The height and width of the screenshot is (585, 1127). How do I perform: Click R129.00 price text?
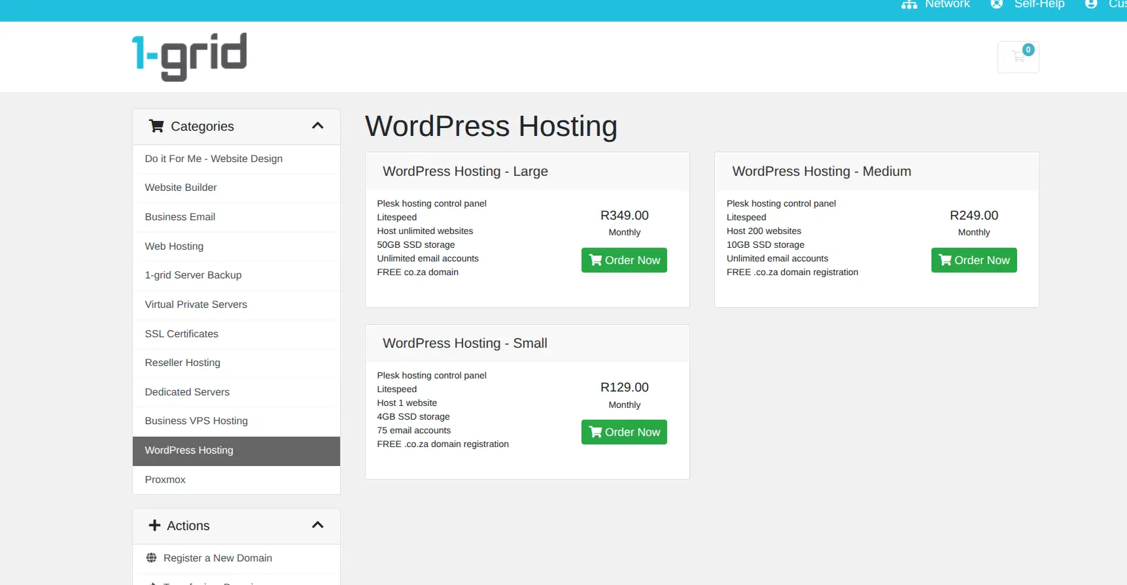625,388
